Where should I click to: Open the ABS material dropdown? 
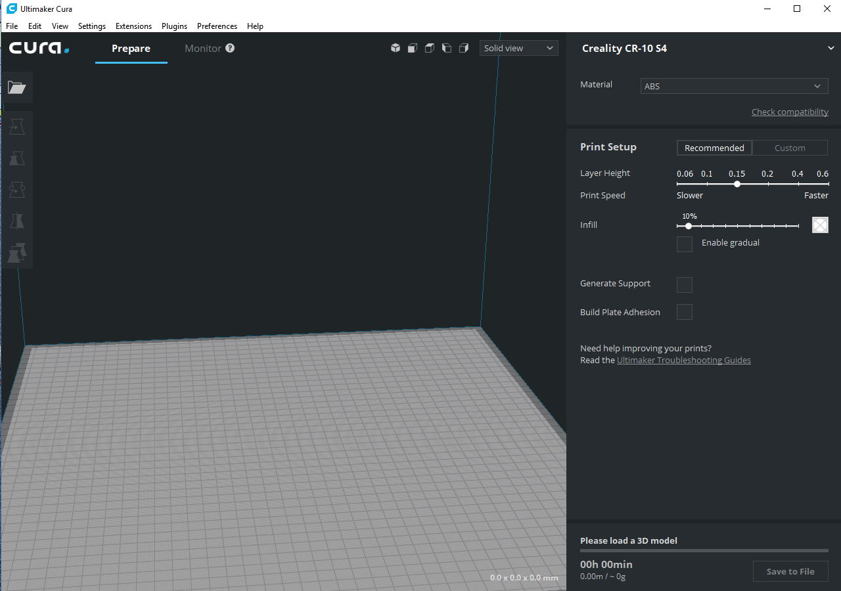734,86
